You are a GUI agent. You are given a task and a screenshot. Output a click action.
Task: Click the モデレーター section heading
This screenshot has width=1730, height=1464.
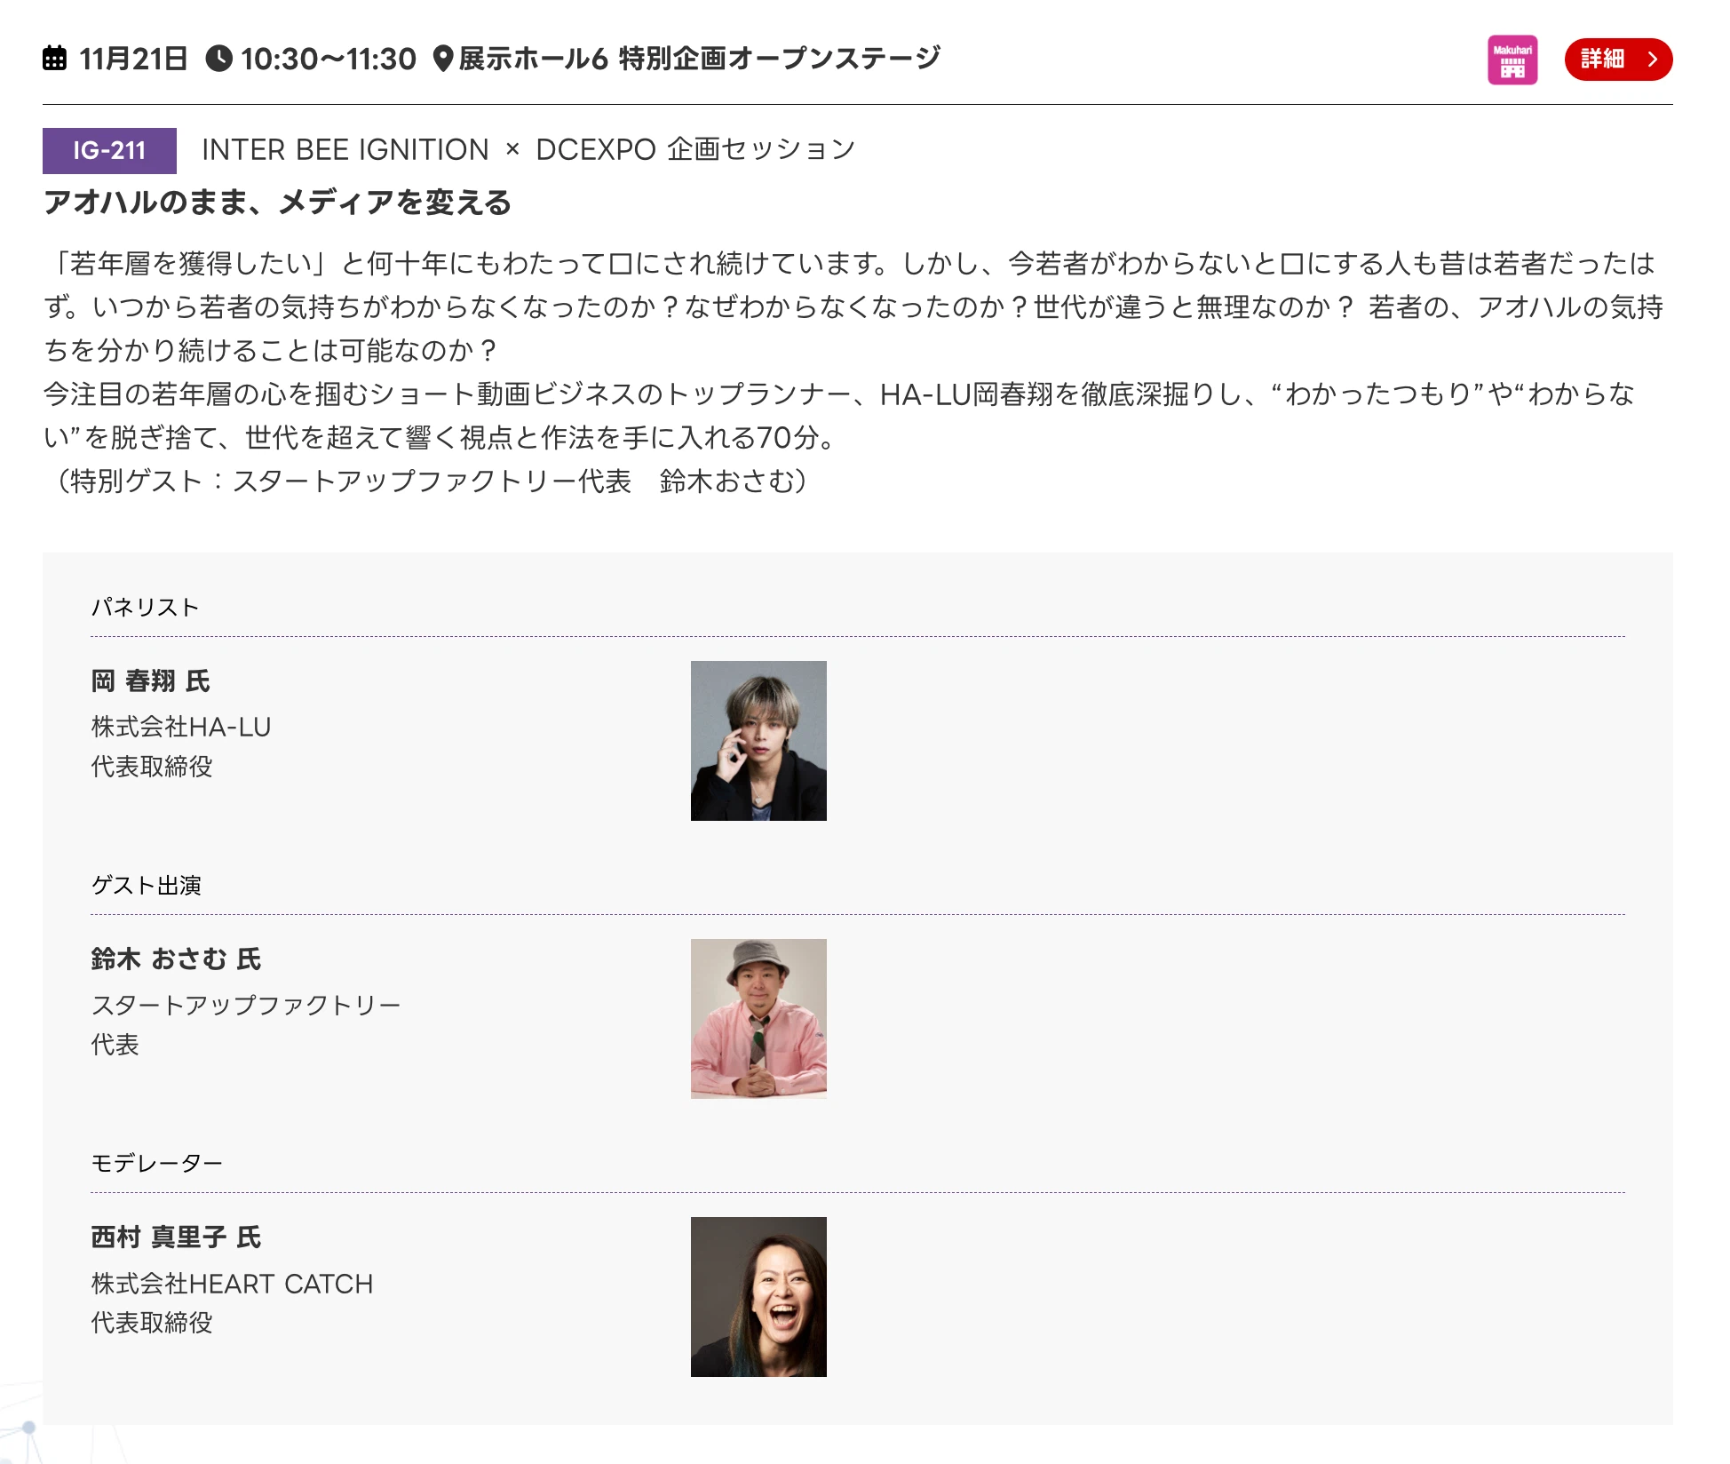click(156, 1164)
